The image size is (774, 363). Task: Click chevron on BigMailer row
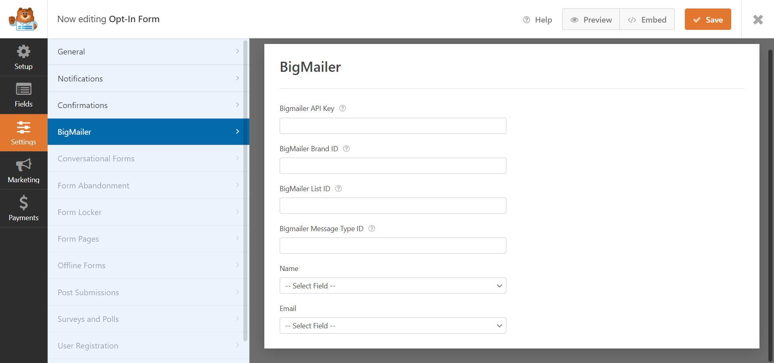237,131
